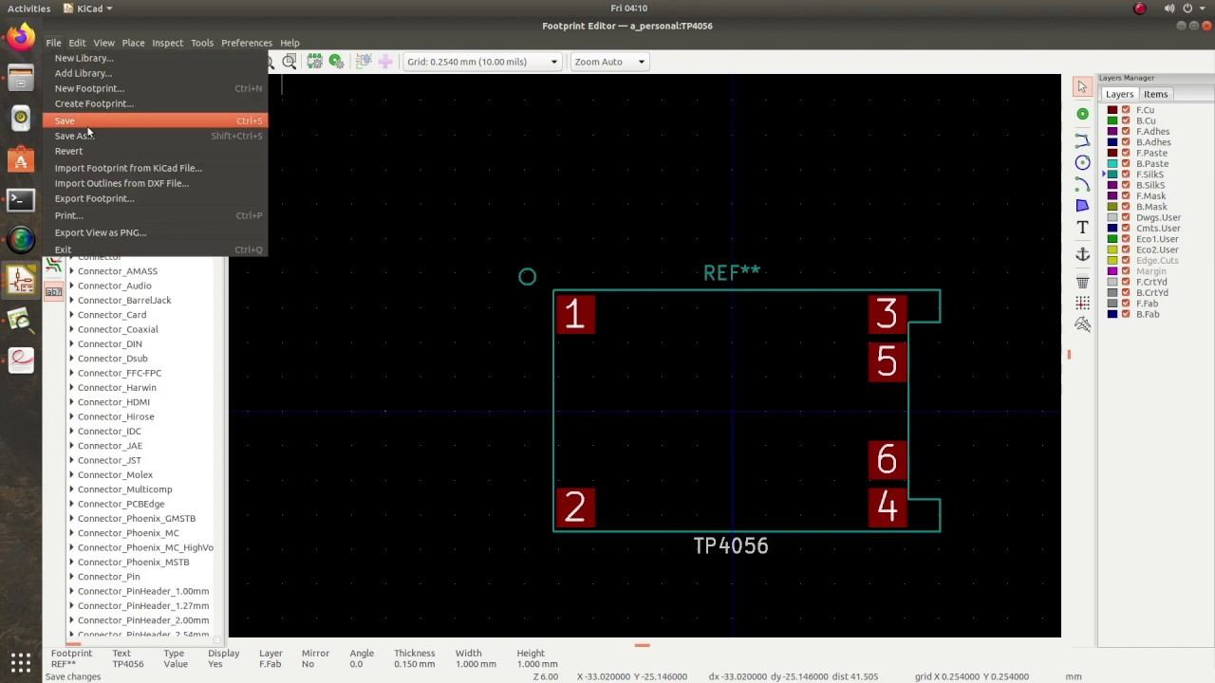Open pad properties toolbar icon

[x=336, y=62]
